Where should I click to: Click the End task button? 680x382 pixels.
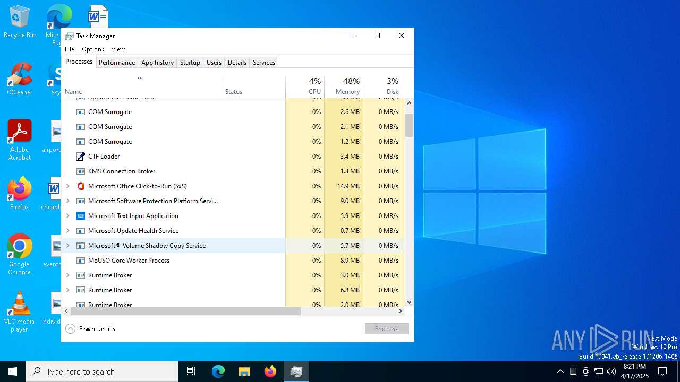coord(387,329)
